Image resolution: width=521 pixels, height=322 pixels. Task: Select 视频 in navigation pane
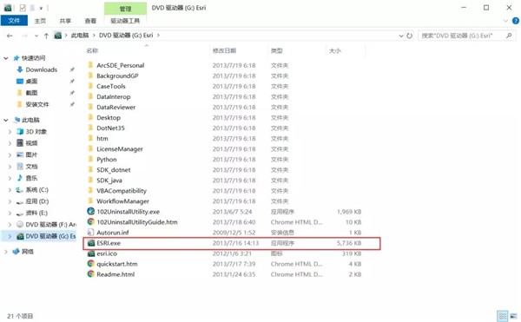(31, 143)
